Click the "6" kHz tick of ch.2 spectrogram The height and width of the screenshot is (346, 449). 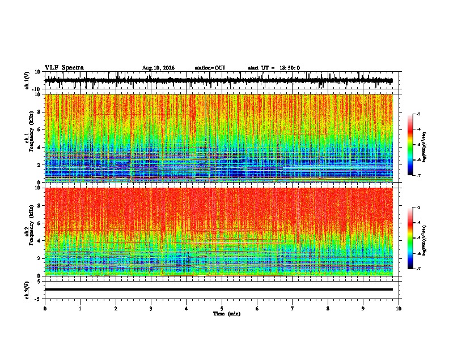[40, 223]
